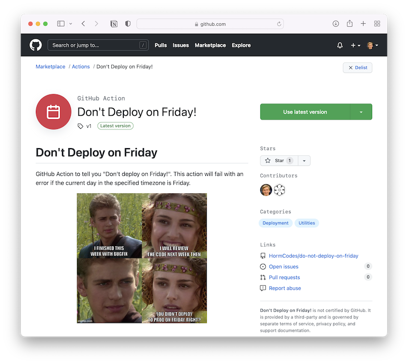Click the "Don't Deploy on Friday" README heading
This screenshot has height=364, width=408.
point(97,153)
